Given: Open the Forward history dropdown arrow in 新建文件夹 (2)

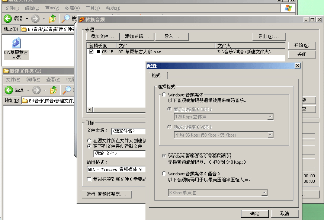Looking at the screenshot, I should click(x=45, y=90).
